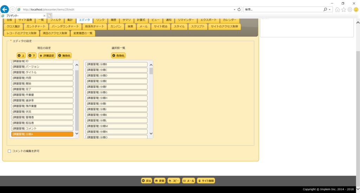Open the サマリ tab

127,20
